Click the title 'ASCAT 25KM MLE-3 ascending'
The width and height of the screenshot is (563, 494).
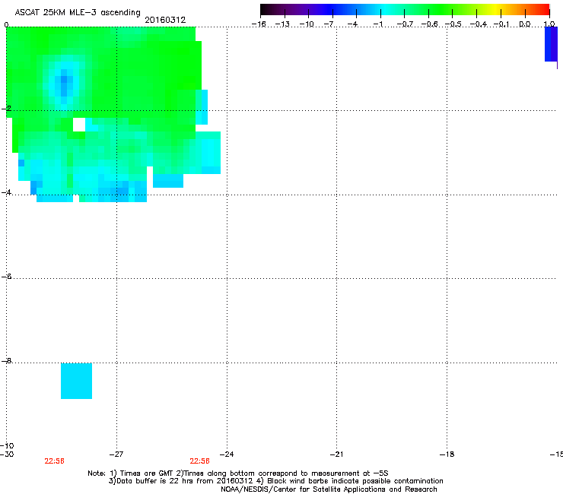click(78, 13)
